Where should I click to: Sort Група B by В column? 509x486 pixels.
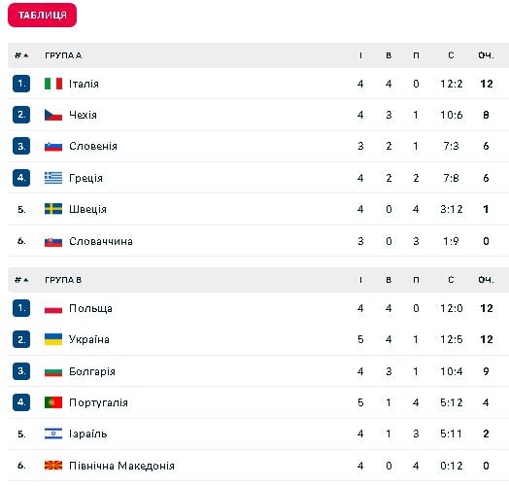click(x=389, y=280)
